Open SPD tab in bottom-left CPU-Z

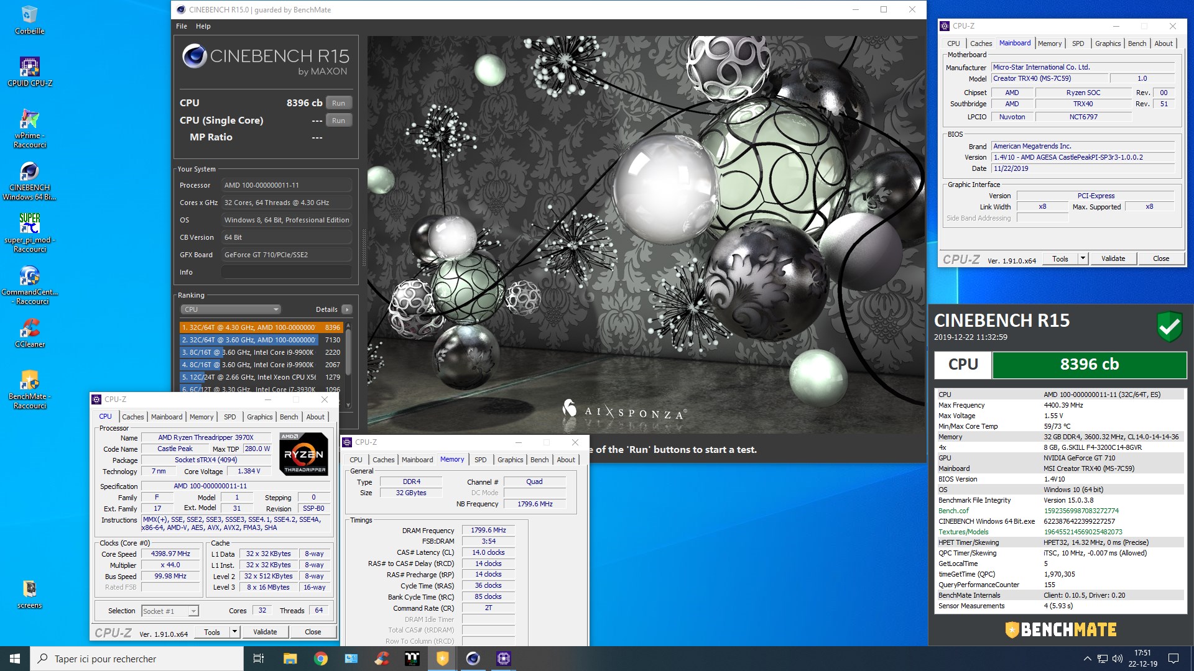coord(230,417)
